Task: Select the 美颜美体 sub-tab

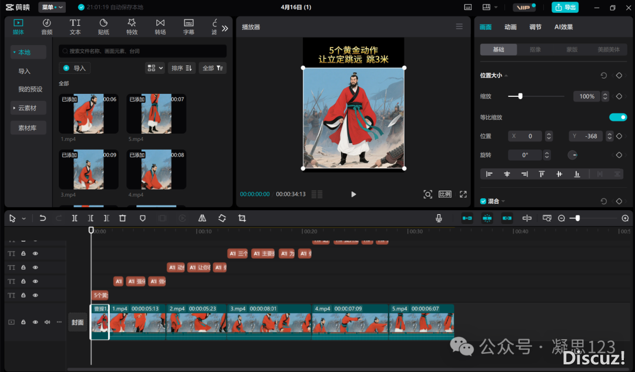Action: 609,50
